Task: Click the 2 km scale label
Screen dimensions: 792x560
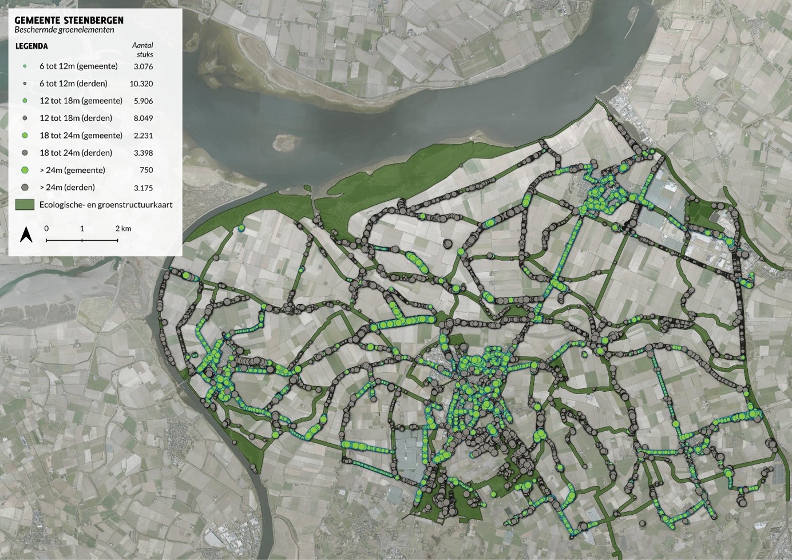Action: (x=123, y=228)
